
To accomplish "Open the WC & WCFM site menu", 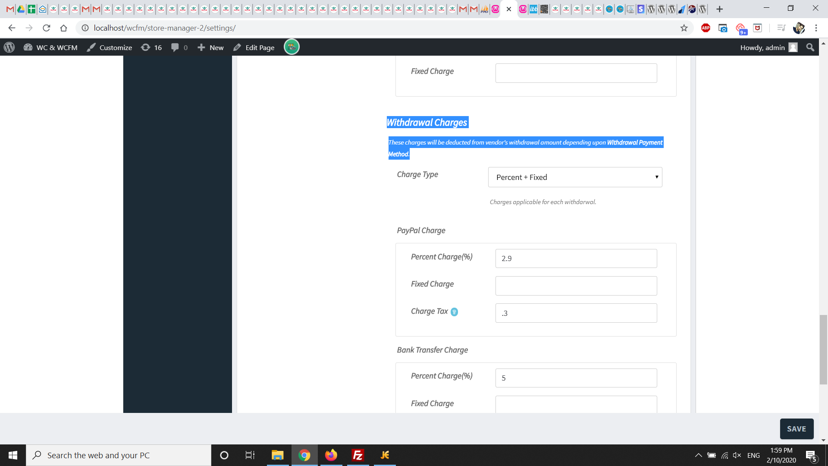I will point(50,47).
